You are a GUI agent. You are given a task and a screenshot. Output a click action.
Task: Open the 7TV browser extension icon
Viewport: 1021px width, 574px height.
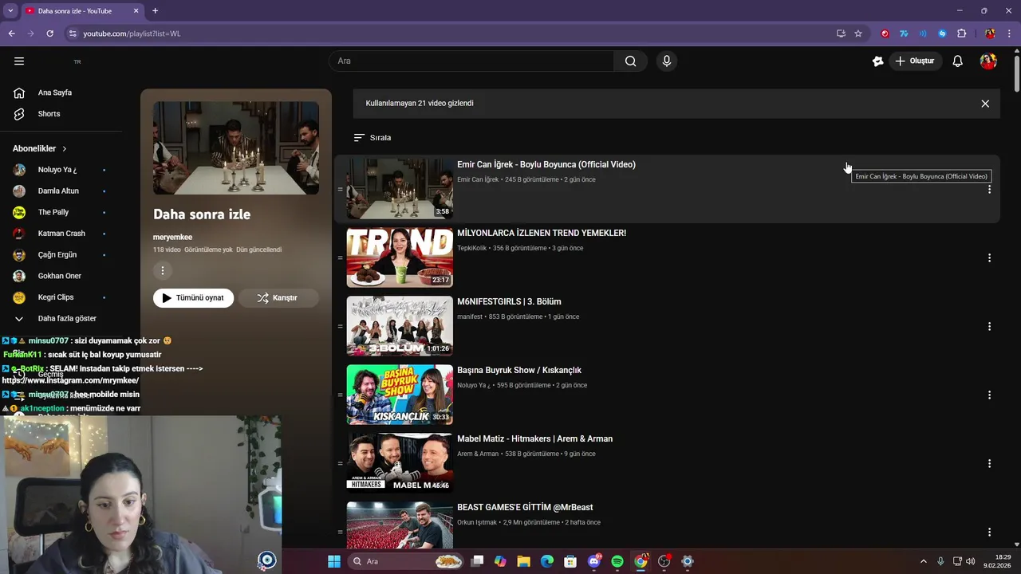tap(904, 33)
